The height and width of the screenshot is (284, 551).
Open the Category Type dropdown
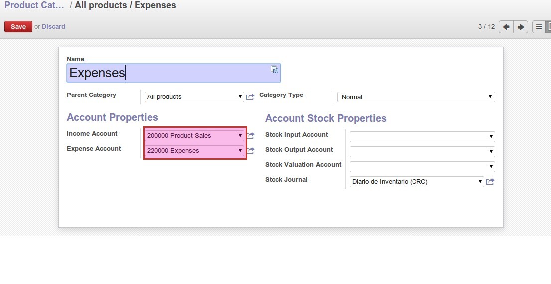click(x=416, y=97)
